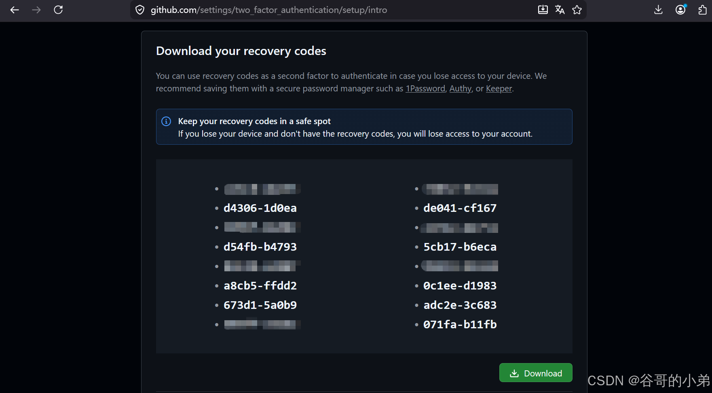
Task: Open the extensions puzzle icon
Action: point(703,10)
